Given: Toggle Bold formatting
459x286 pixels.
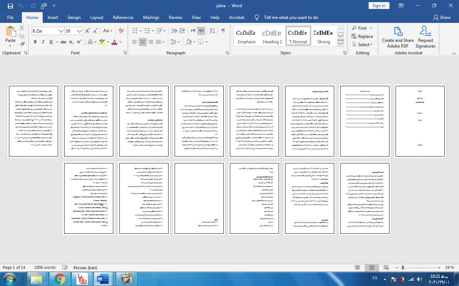Looking at the screenshot, I should click(35, 42).
